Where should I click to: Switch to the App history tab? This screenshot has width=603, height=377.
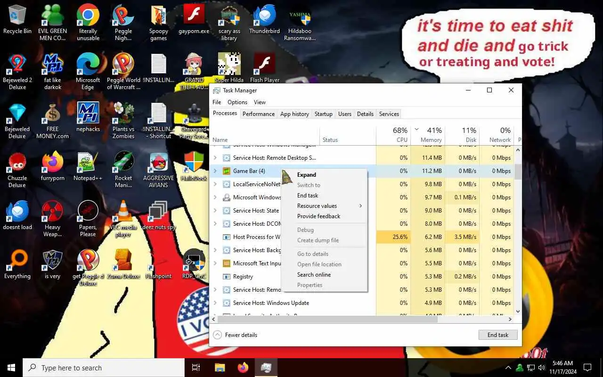point(294,114)
